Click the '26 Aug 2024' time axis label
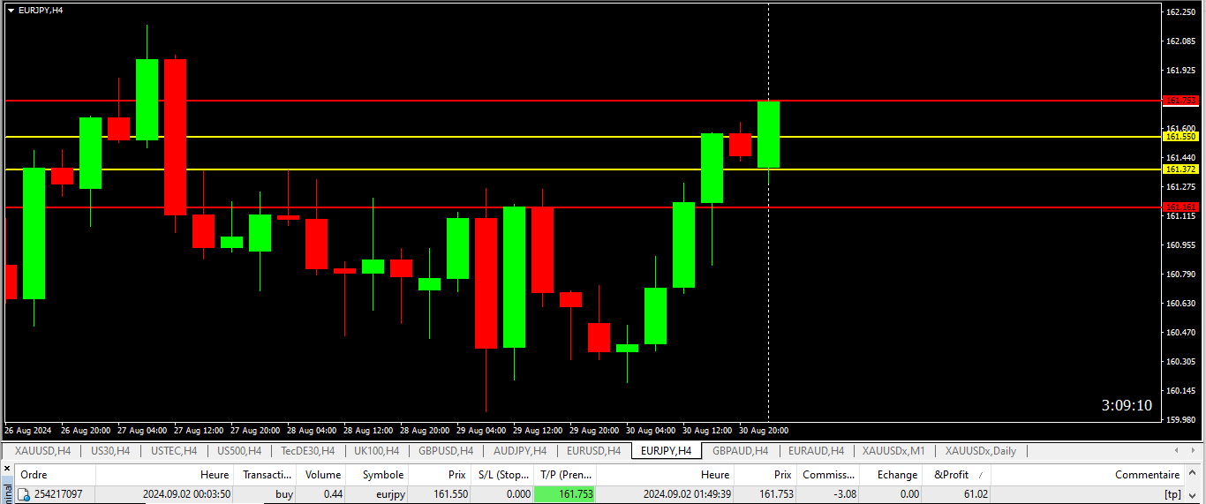This screenshot has height=504, width=1206. [27, 431]
